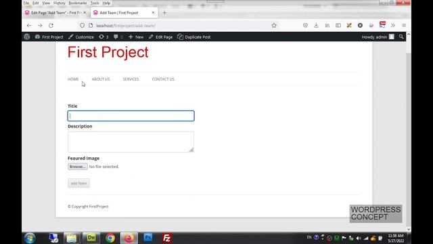Open the View menu
This screenshot has width=433, height=244.
pyautogui.click(x=46, y=3)
